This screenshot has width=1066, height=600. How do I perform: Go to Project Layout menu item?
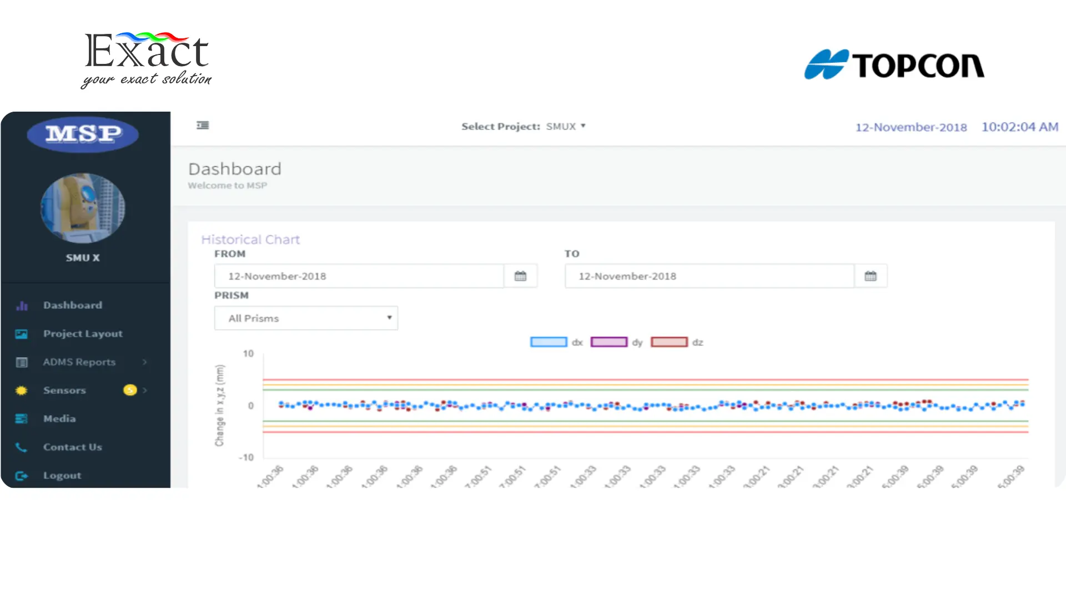coord(83,334)
